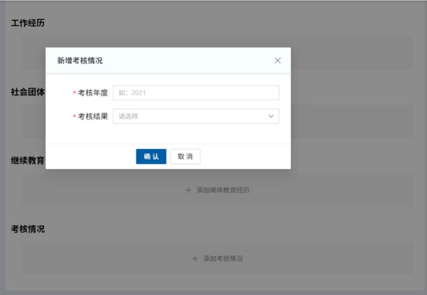
Task: Click the plus icon beside 添加继续教育经历
Action: (188, 190)
